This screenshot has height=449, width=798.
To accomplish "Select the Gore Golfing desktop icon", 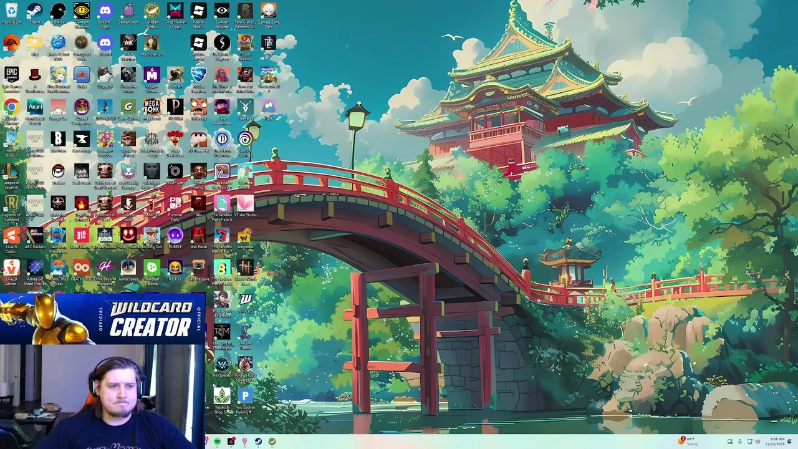I will pyautogui.click(x=128, y=110).
